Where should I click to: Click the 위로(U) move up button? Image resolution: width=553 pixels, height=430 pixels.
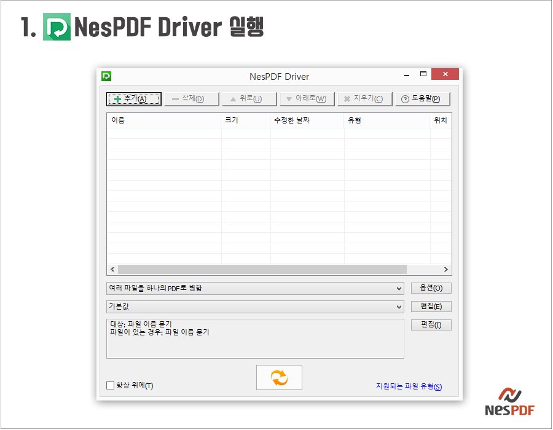click(249, 99)
